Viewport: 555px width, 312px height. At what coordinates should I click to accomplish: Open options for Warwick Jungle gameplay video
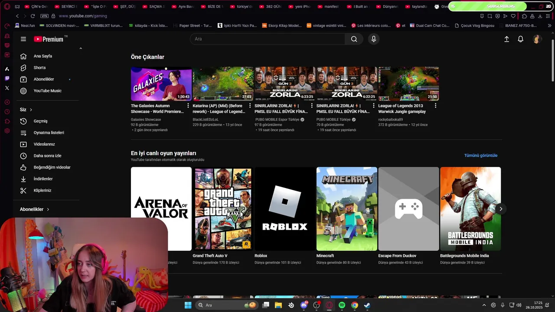tap(435, 106)
